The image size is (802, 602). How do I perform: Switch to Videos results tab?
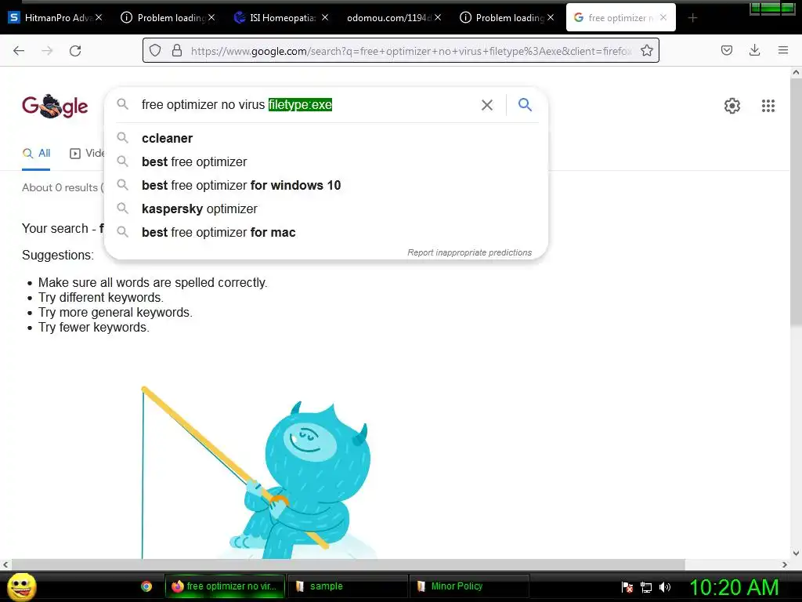coord(87,153)
